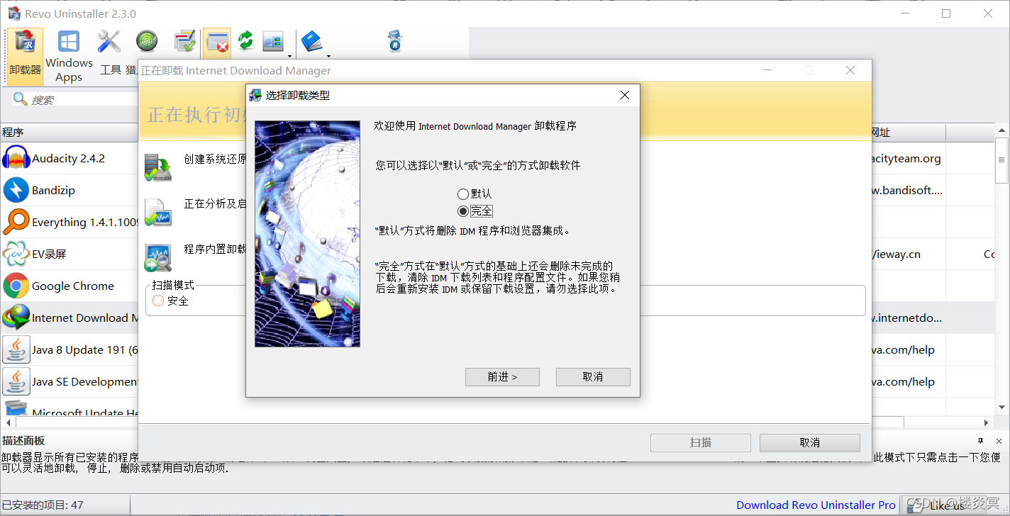
Task: Close the 描述面板 description panel
Action: [1000, 440]
